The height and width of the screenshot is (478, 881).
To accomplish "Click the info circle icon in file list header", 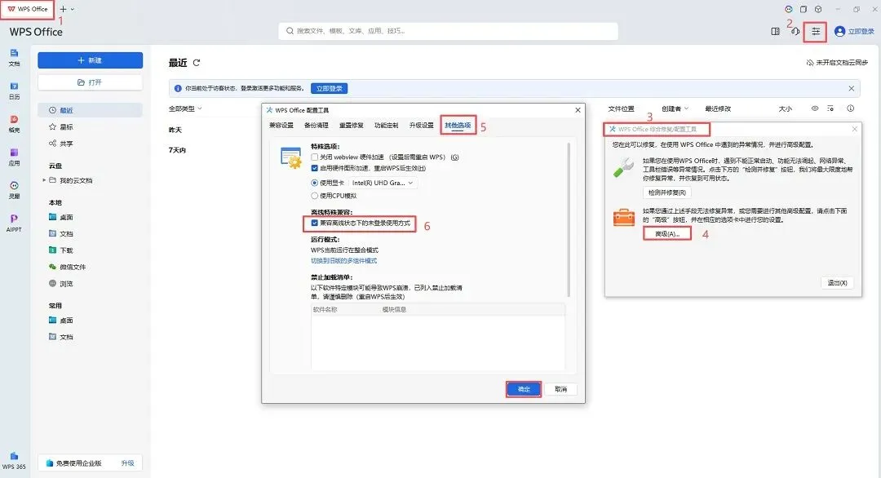I will (851, 108).
